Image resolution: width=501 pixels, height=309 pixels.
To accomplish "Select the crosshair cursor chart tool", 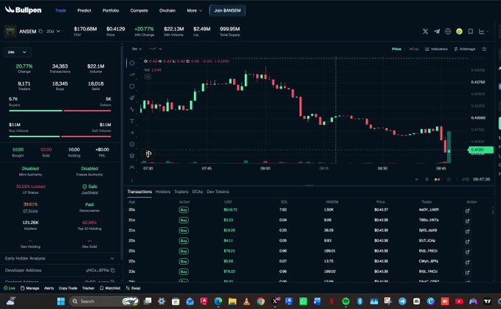I will (132, 63).
